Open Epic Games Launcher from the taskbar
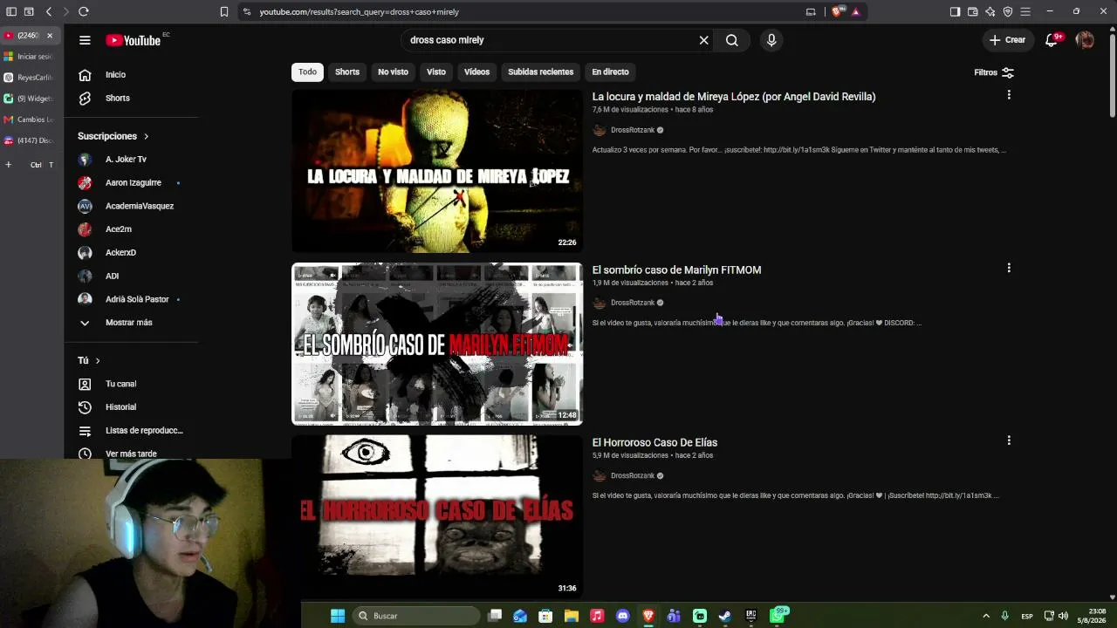 [750, 616]
